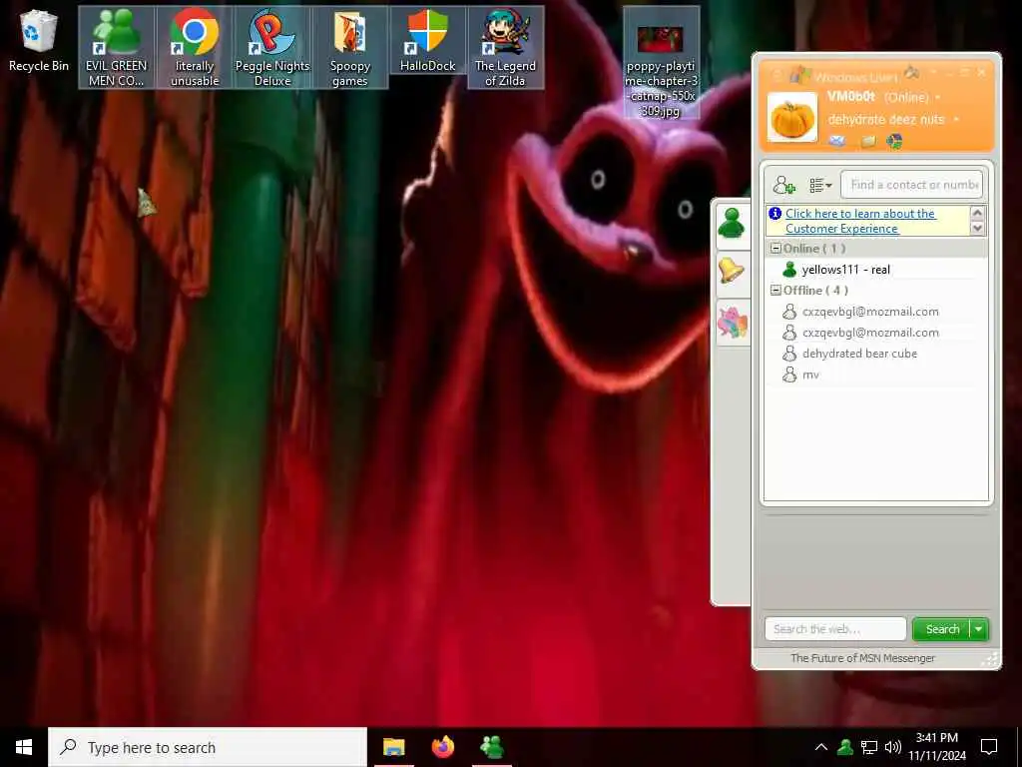Click the blue info icon in the banner
The height and width of the screenshot is (767, 1022).
point(774,214)
